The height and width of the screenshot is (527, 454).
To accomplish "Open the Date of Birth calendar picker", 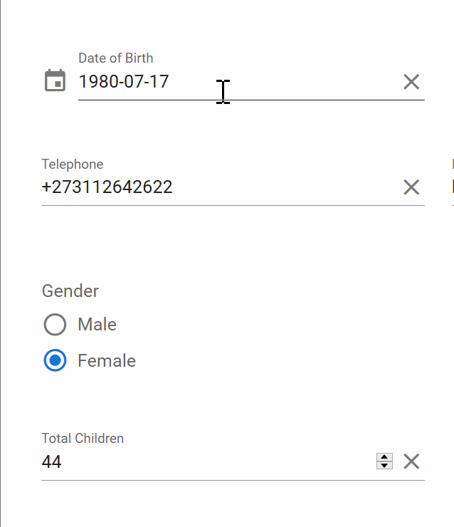I will click(55, 80).
